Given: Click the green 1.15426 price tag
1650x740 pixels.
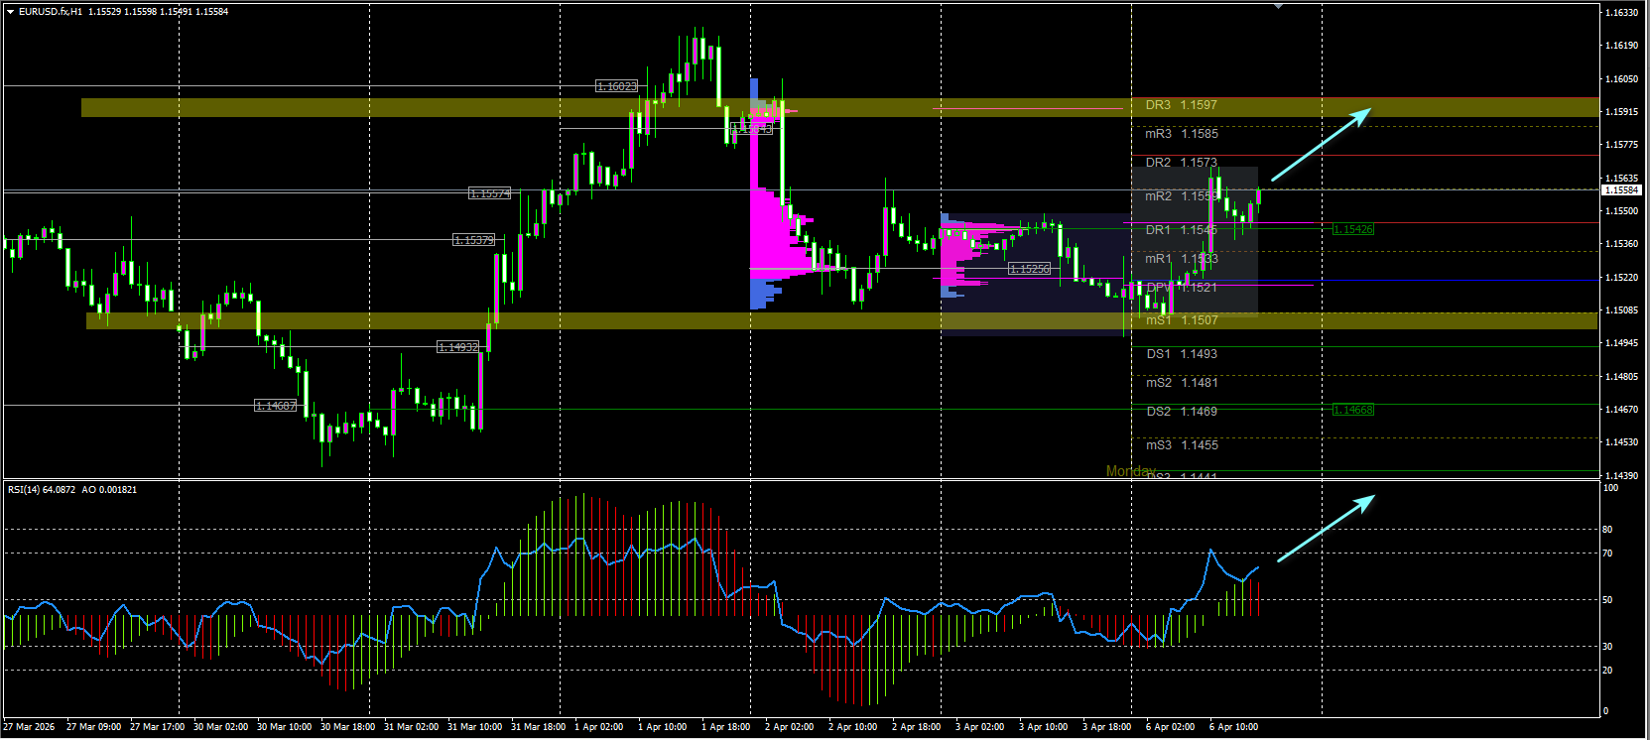Looking at the screenshot, I should pyautogui.click(x=1353, y=229).
